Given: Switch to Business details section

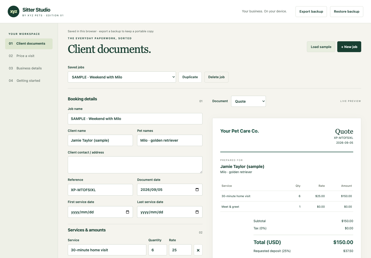Looking at the screenshot, I should (29, 68).
